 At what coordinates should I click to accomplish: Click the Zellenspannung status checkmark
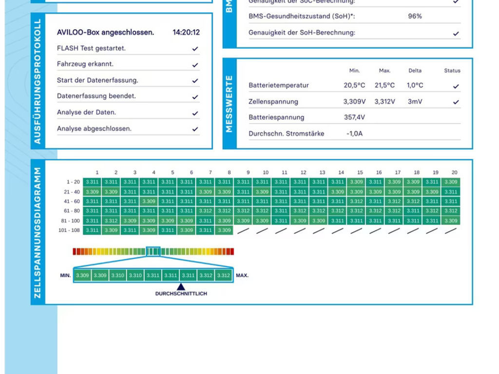tap(456, 102)
